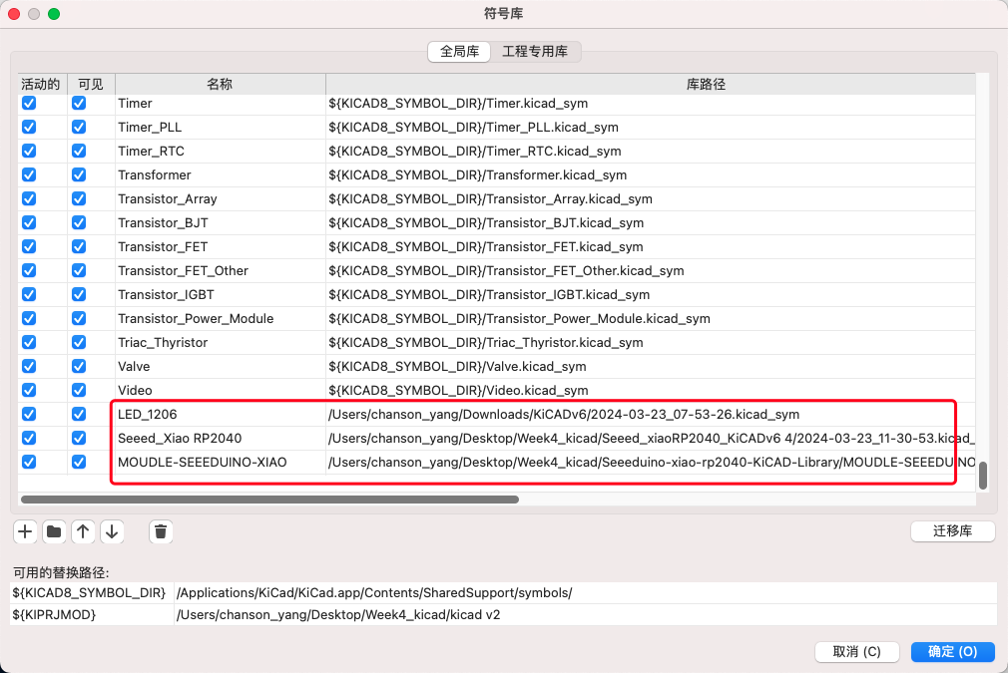Click the vertical scrollbar thumb of the table
The width and height of the screenshot is (1008, 673).
pos(982,476)
